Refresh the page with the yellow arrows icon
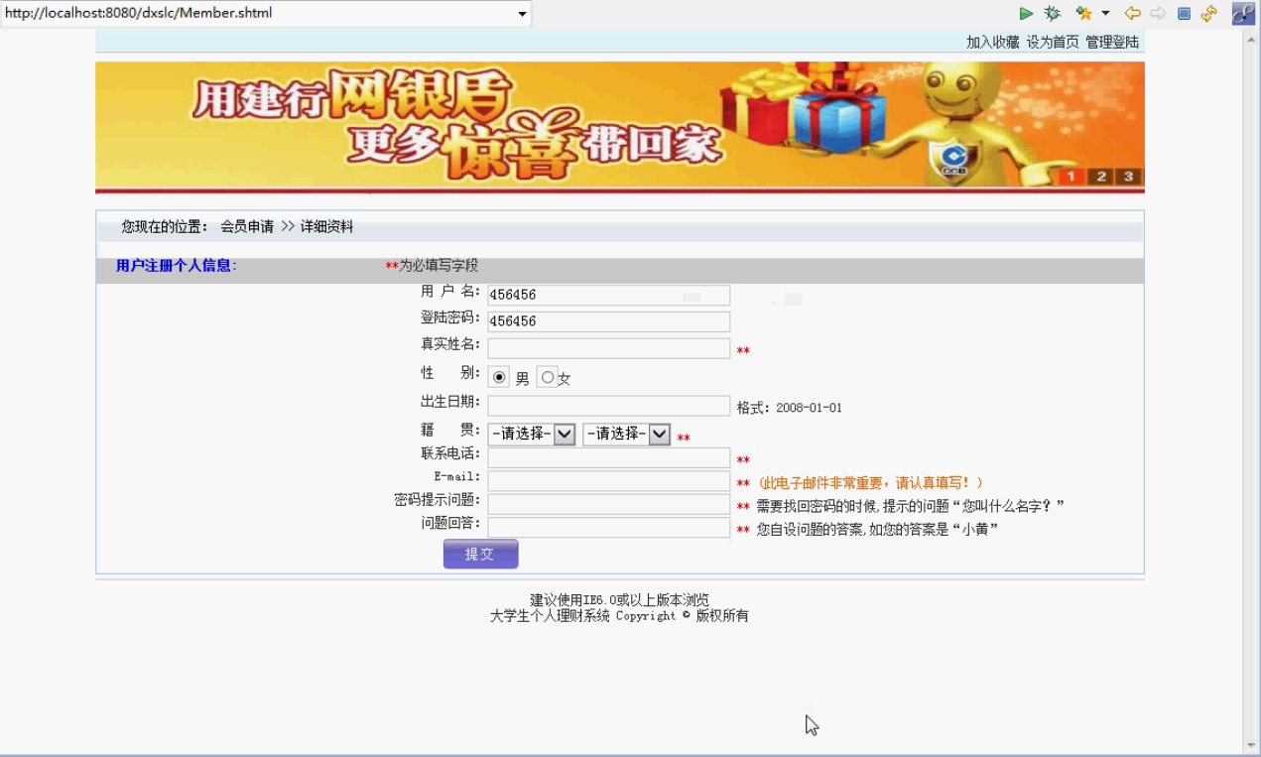Screen dimensions: 1261x757 tap(1208, 14)
